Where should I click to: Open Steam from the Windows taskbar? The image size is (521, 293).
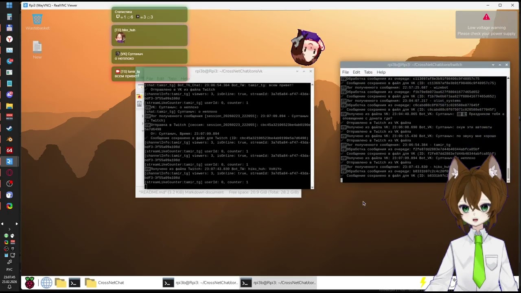click(x=9, y=128)
